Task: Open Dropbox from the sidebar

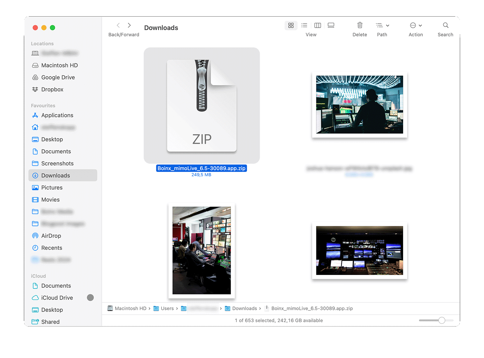Action: 52,89
